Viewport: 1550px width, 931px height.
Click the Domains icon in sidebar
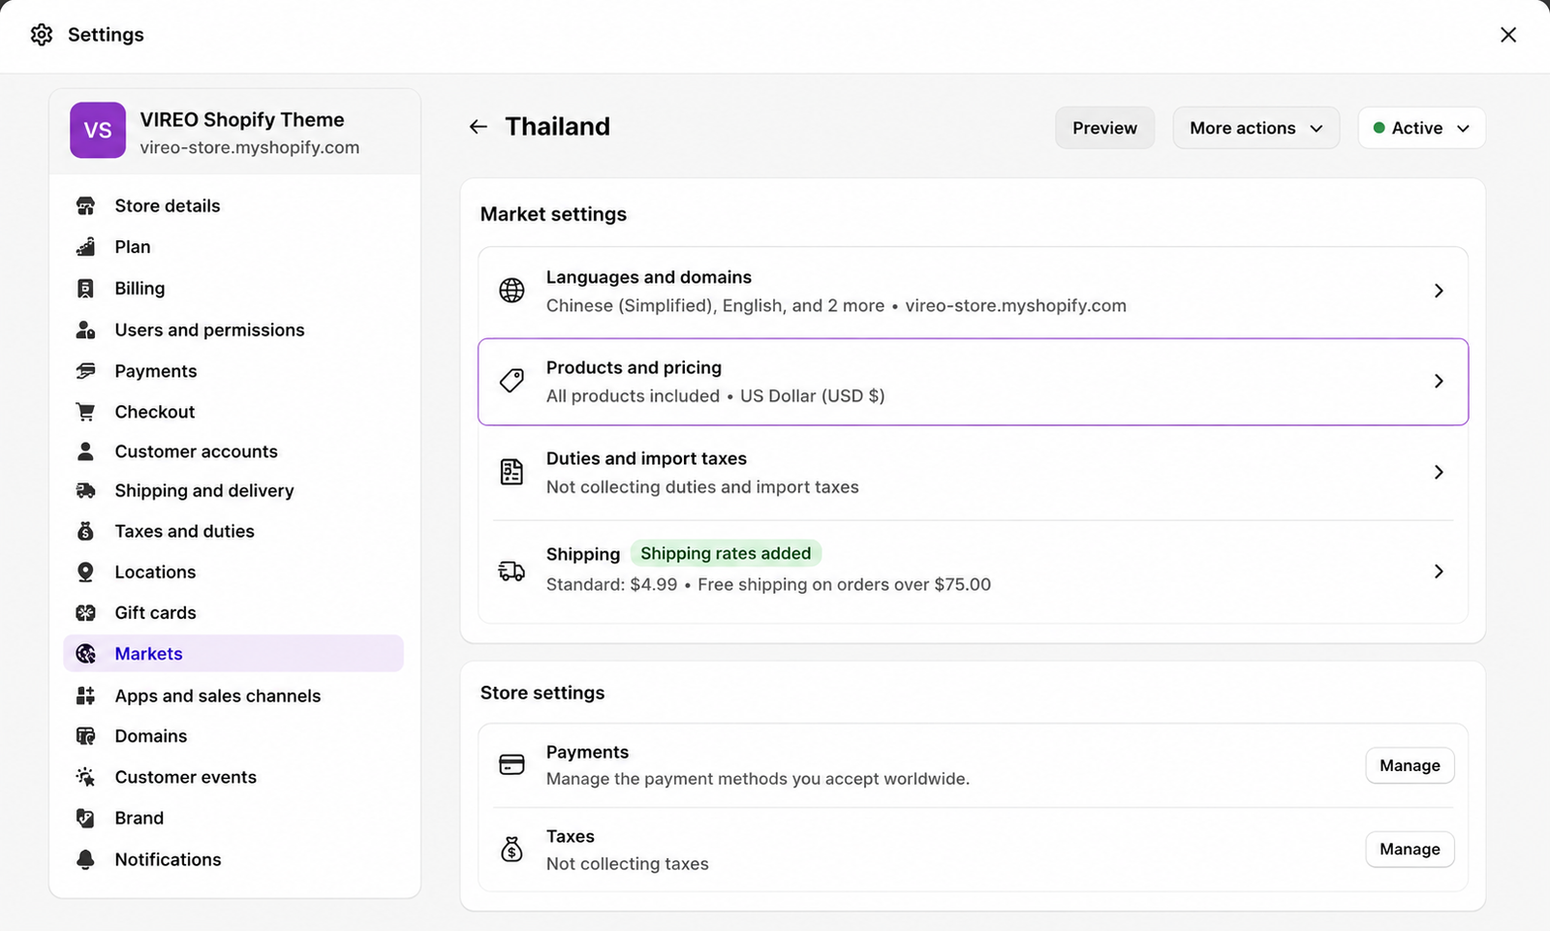tap(85, 736)
